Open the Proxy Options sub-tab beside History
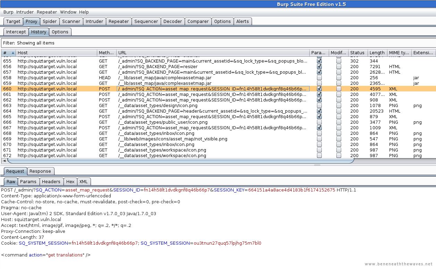Screen dimensions: 436x269 60,32
